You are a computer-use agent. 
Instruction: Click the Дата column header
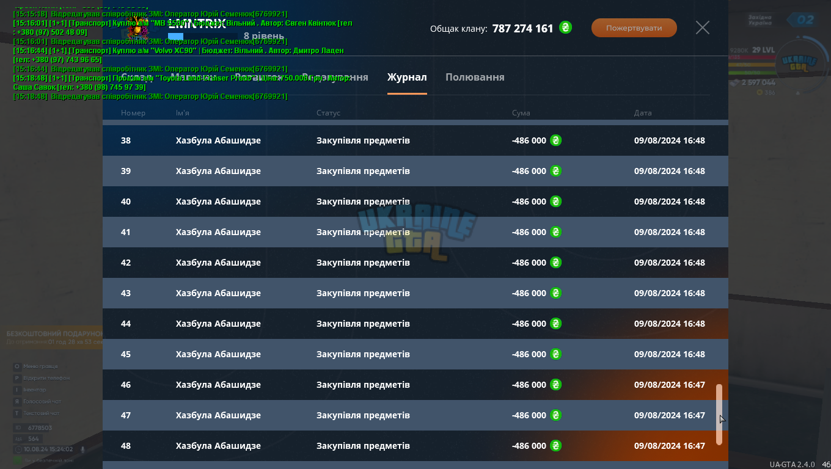coord(643,113)
